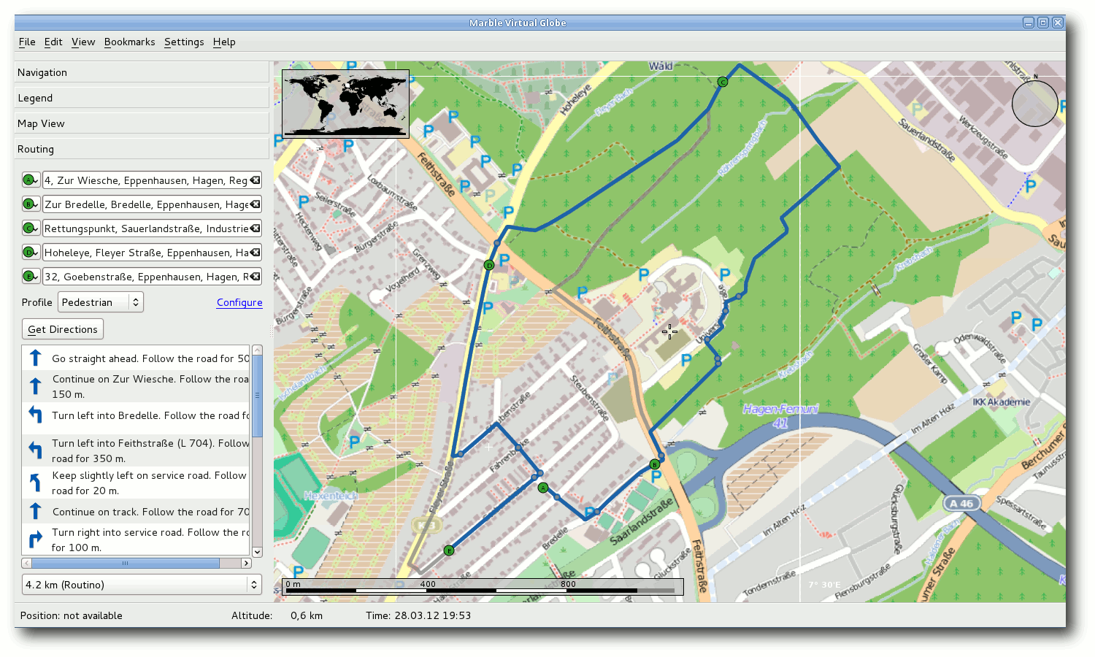The width and height of the screenshot is (1095, 657).
Task: Select the Routing panel tab
Action: pyautogui.click(x=142, y=149)
